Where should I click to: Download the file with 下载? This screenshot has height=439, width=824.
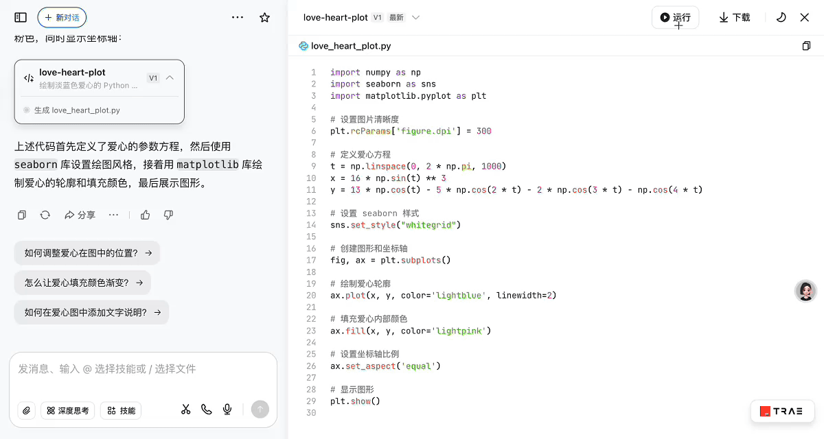(735, 17)
